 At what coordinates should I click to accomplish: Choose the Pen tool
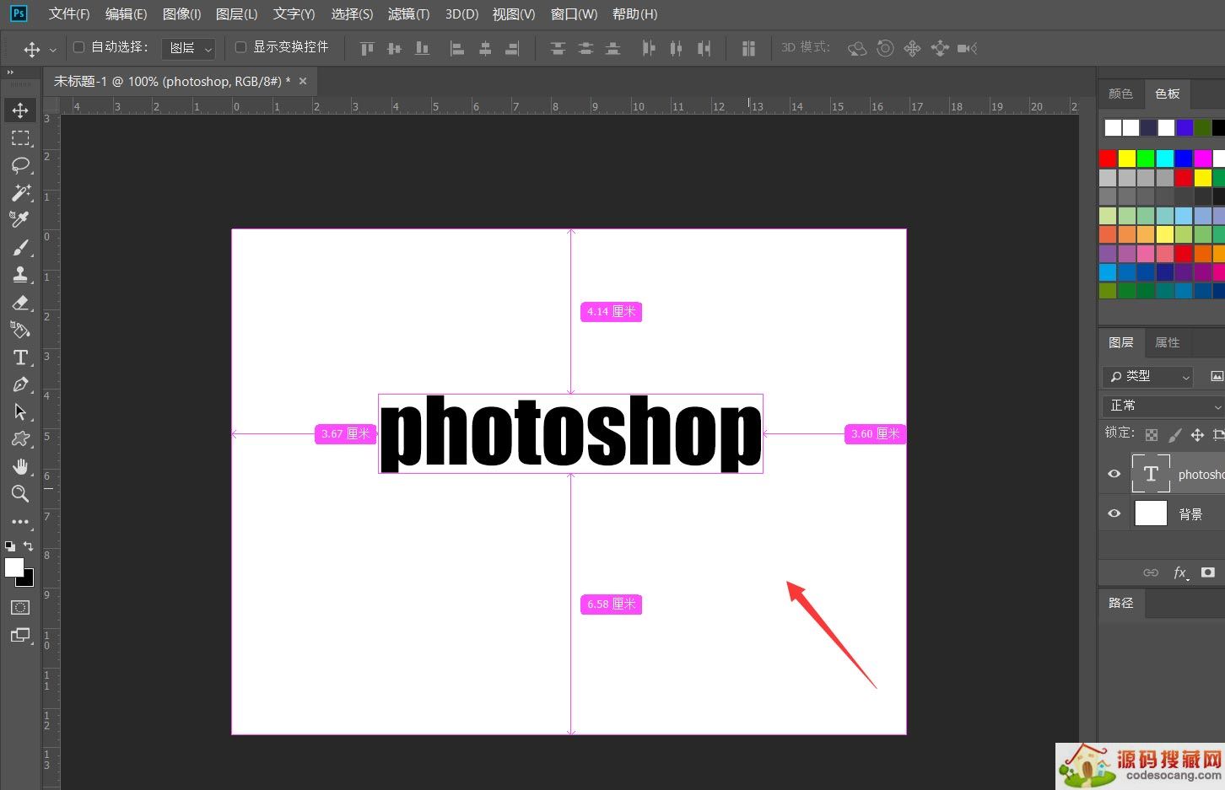pyautogui.click(x=20, y=384)
